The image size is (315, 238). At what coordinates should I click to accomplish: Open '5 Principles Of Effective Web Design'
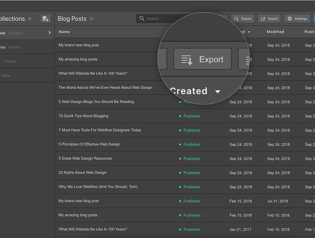point(89,144)
